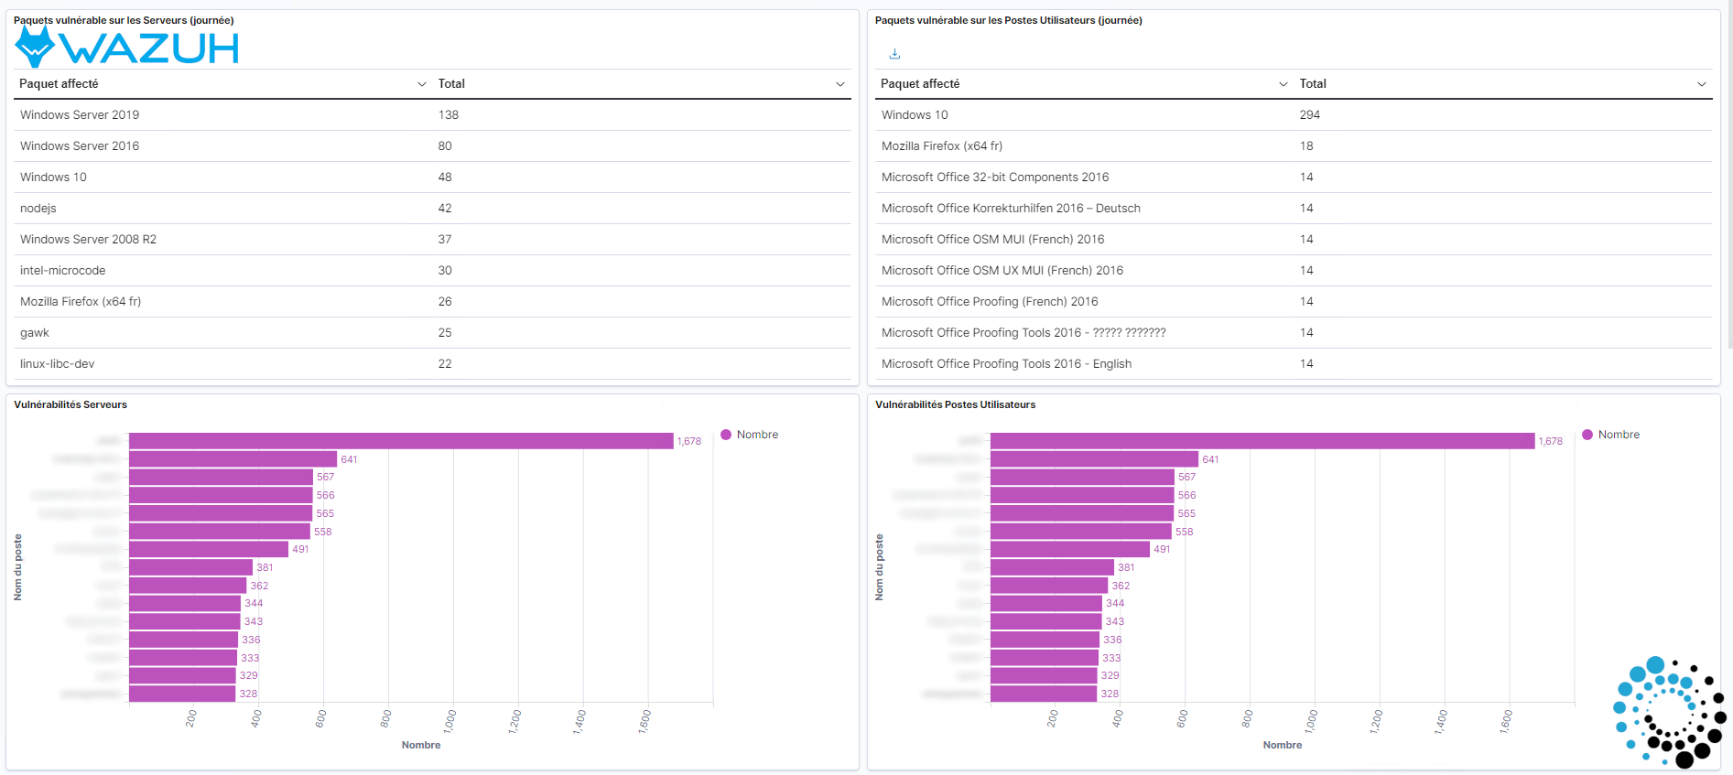Click the page's vertical scrollbar
The width and height of the screenshot is (1733, 775).
coord(1729,174)
